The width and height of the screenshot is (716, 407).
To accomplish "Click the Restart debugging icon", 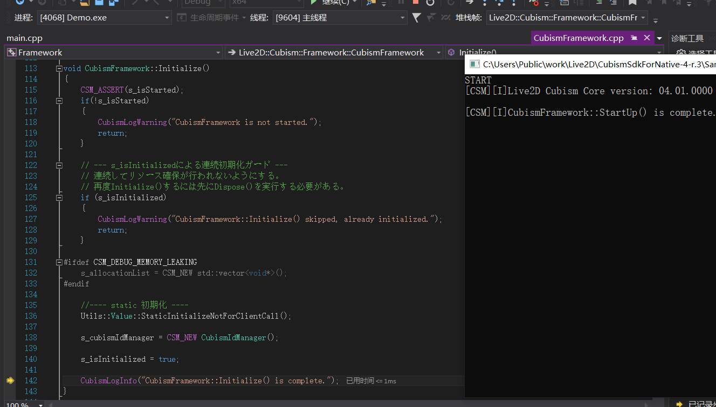I will [430, 2].
